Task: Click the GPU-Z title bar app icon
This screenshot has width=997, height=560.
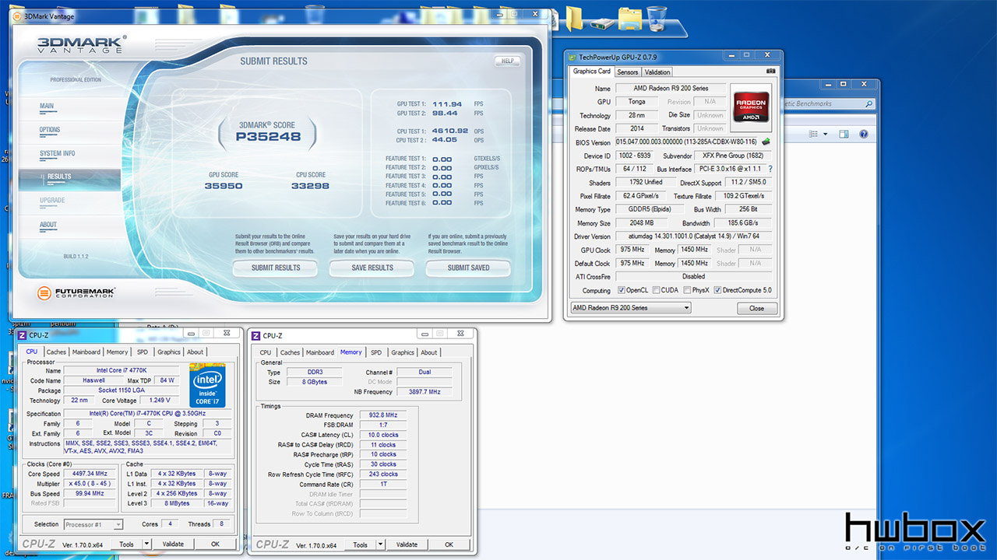Action: [572, 57]
